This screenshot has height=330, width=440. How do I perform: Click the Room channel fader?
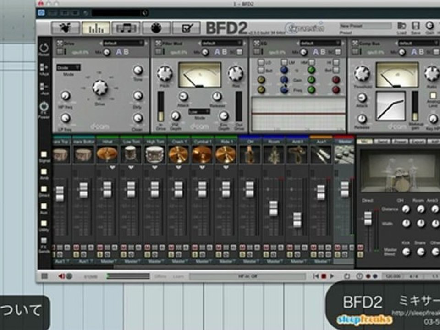274,209
